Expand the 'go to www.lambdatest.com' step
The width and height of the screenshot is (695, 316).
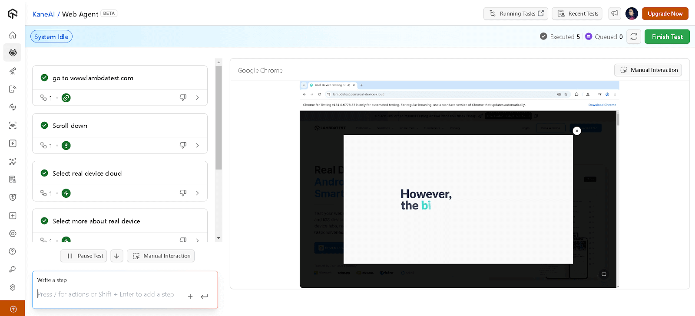(x=198, y=98)
